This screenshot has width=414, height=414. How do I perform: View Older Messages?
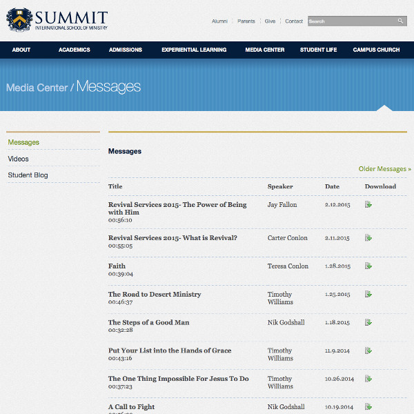(385, 169)
